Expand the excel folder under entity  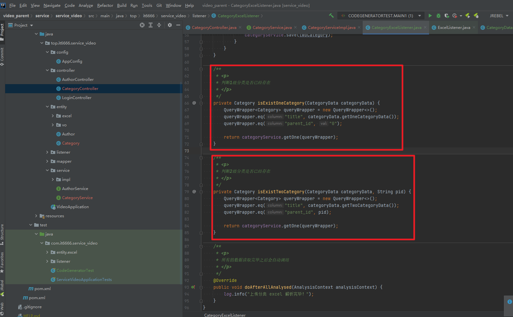click(53, 116)
